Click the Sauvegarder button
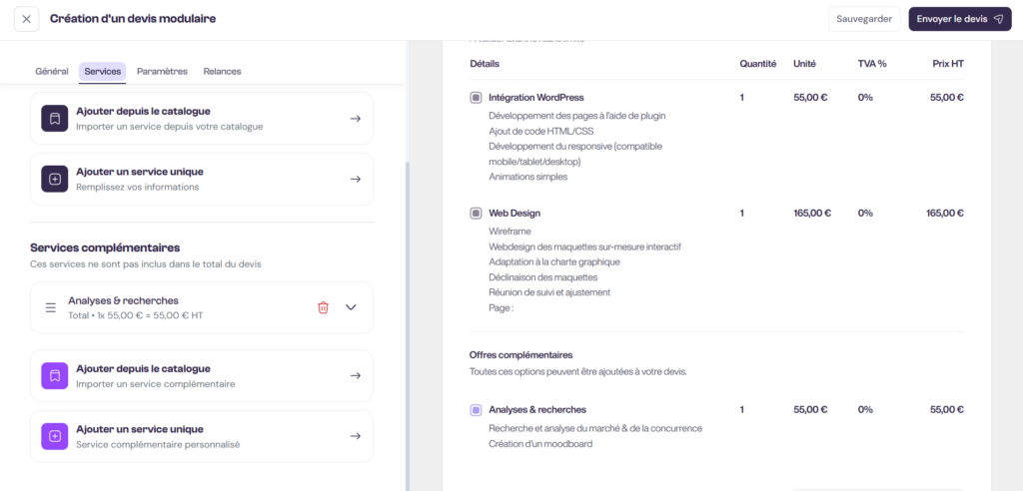 (x=864, y=19)
